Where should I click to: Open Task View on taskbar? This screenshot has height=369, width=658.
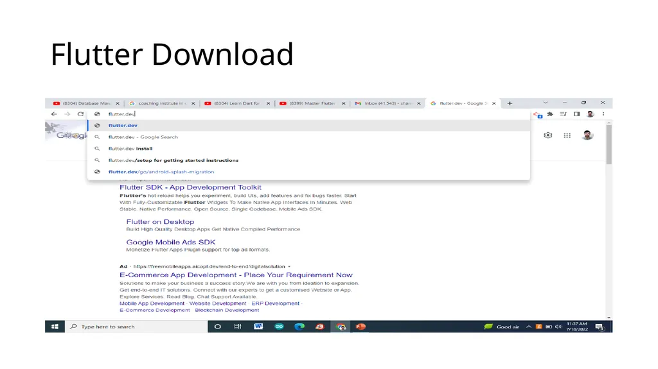pos(238,327)
